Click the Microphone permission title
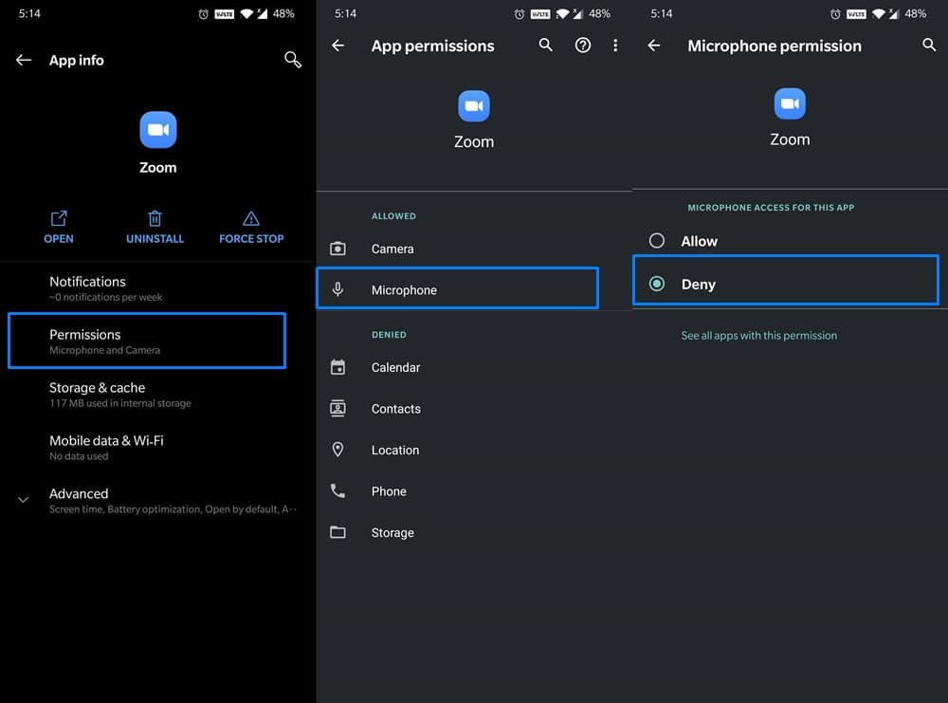This screenshot has width=948, height=703. 775,46
